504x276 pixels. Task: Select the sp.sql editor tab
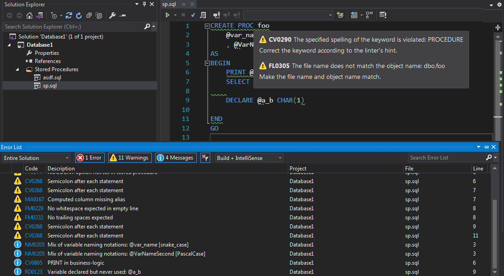click(x=169, y=4)
